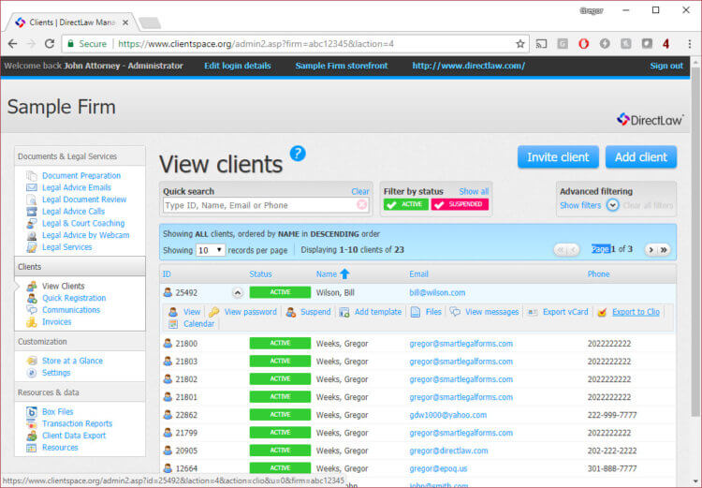Click Clear link in Quick search

click(360, 191)
